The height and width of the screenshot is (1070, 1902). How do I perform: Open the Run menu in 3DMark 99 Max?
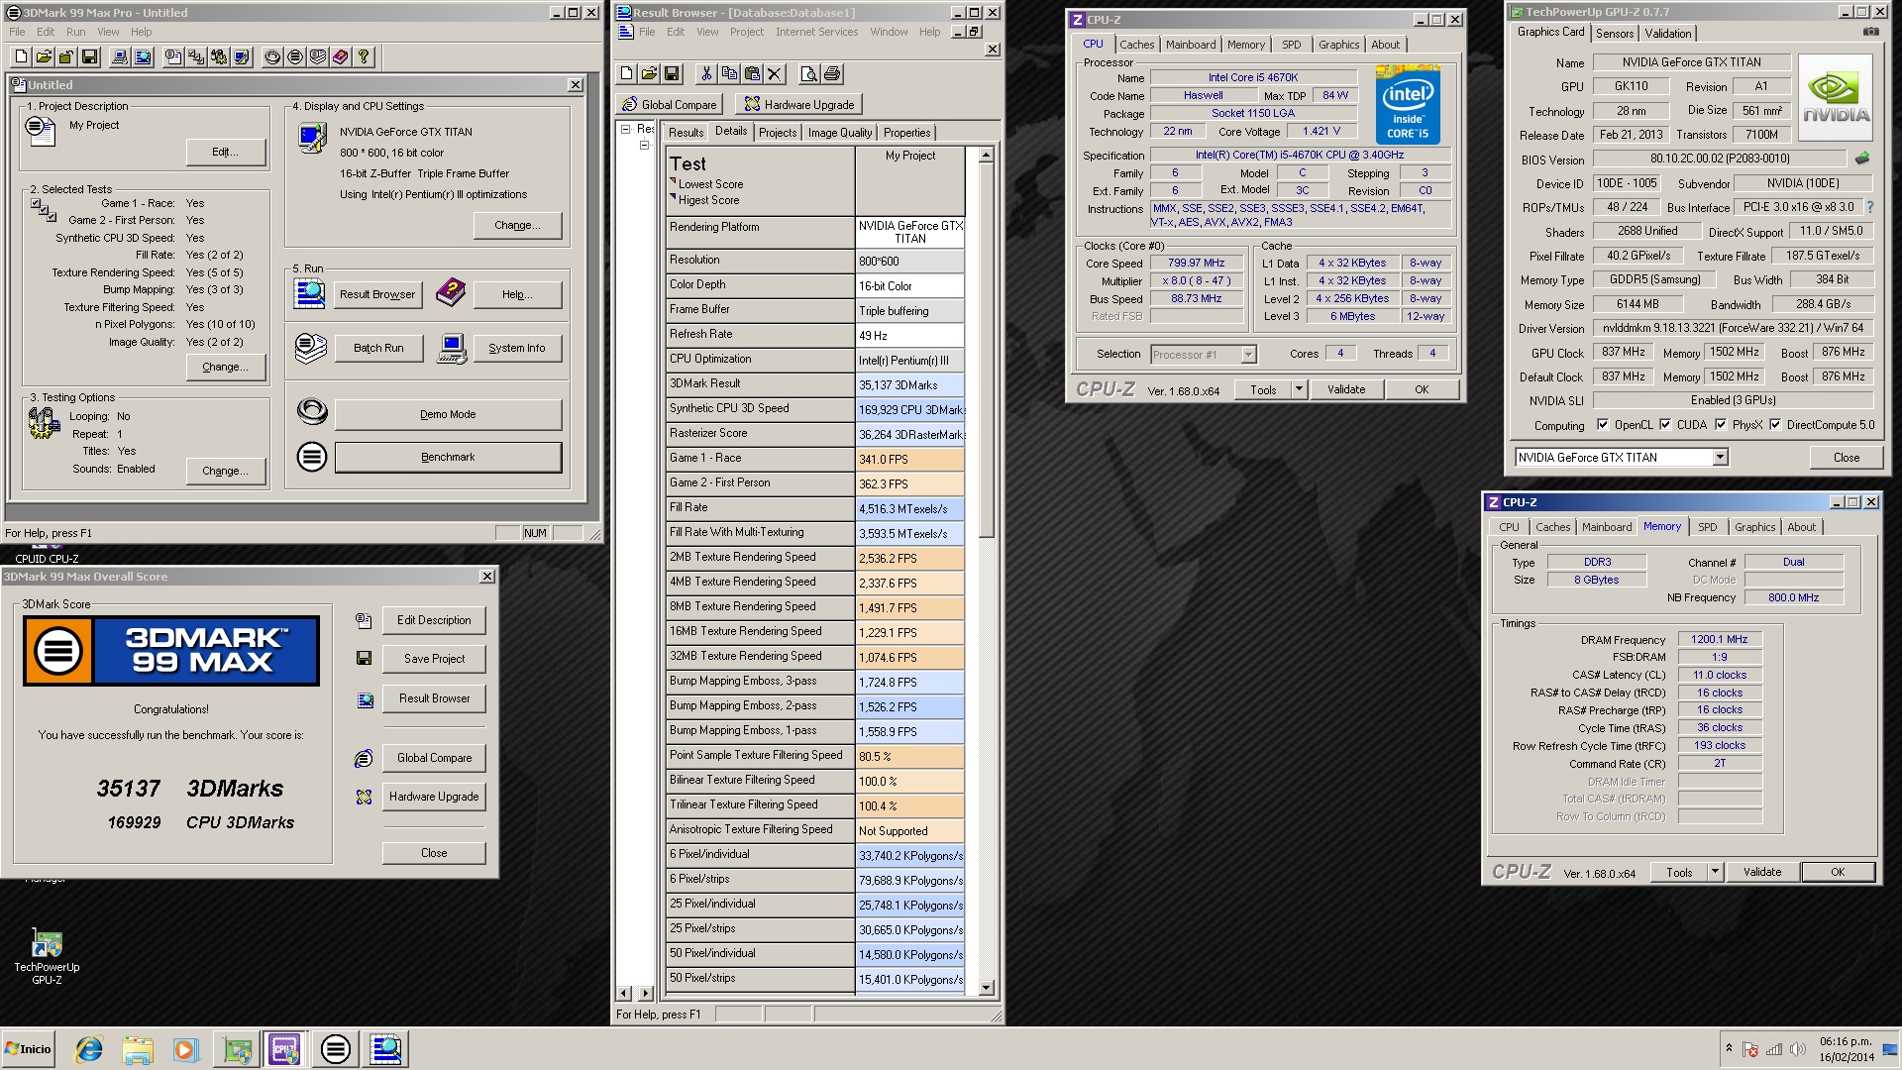tap(75, 32)
